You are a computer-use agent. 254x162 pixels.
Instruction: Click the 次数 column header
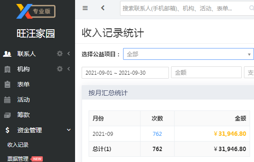tap(157, 118)
